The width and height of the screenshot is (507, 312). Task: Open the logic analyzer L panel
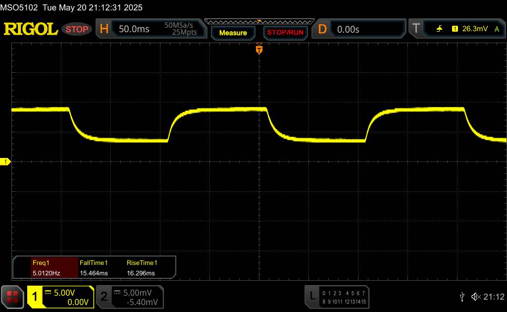(312, 296)
